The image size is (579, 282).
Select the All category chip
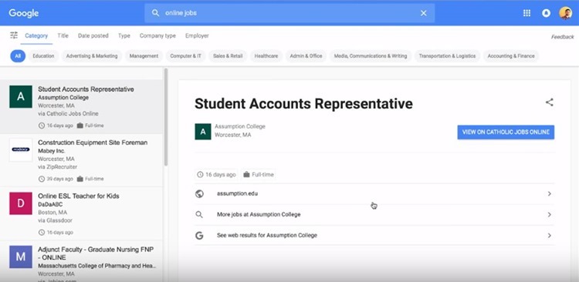click(x=18, y=56)
